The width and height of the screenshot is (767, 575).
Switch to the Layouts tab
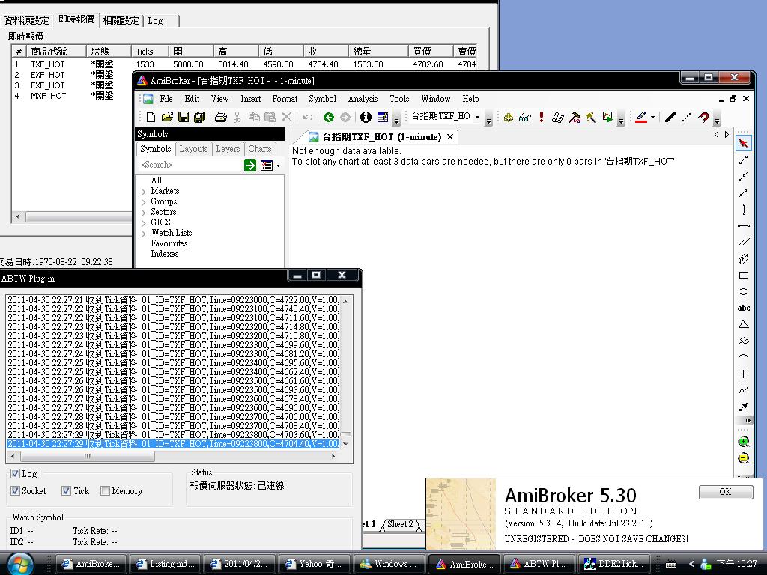pos(193,149)
